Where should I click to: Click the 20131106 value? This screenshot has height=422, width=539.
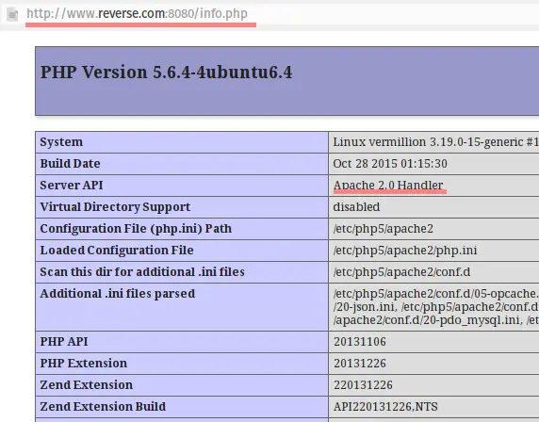(x=360, y=342)
